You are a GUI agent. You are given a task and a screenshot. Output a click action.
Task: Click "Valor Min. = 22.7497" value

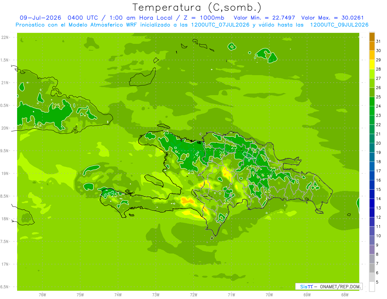pos(264,18)
